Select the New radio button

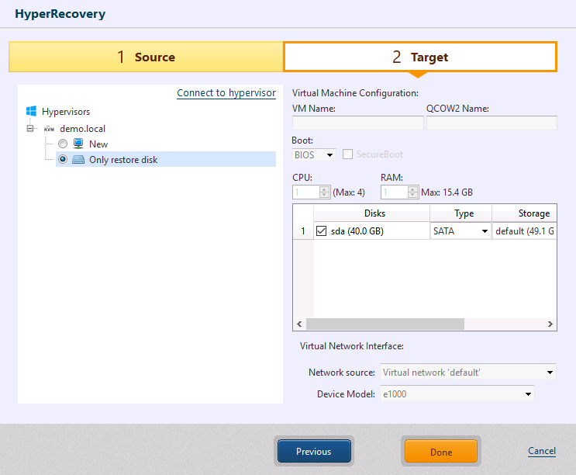[63, 144]
